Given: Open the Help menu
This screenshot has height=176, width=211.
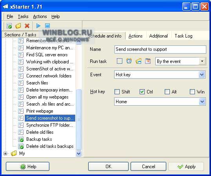Looking at the screenshot, I should pyautogui.click(x=56, y=16).
